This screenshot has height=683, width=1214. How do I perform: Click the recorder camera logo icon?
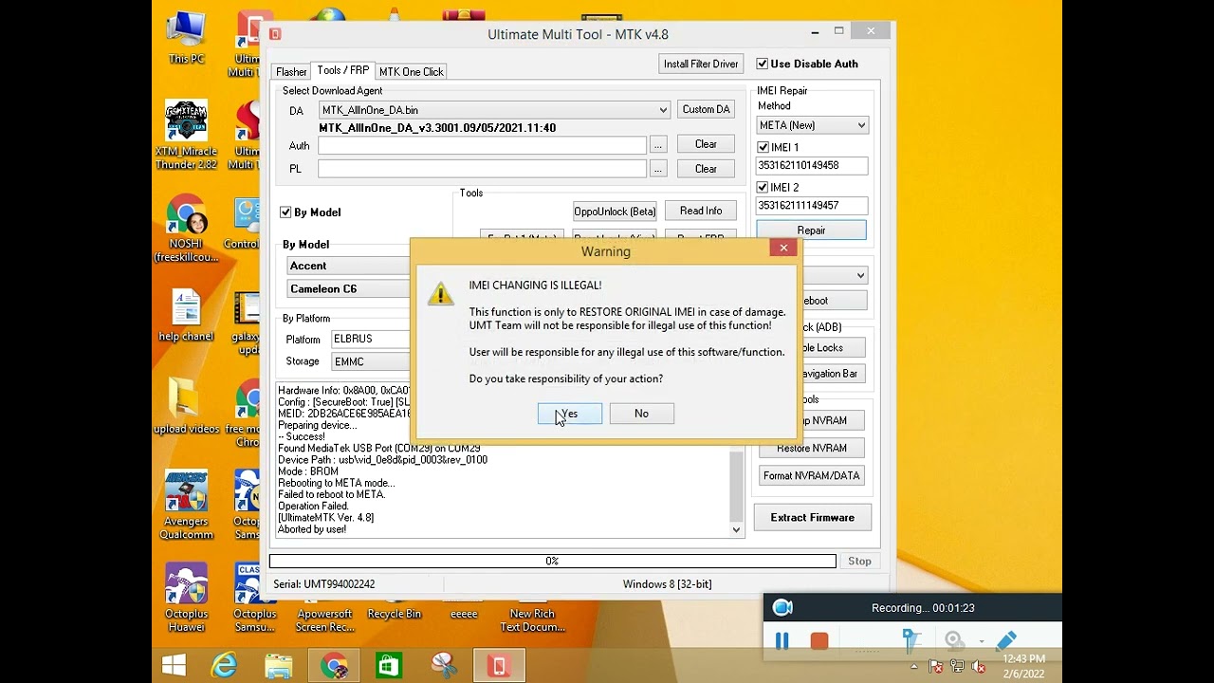click(x=782, y=608)
